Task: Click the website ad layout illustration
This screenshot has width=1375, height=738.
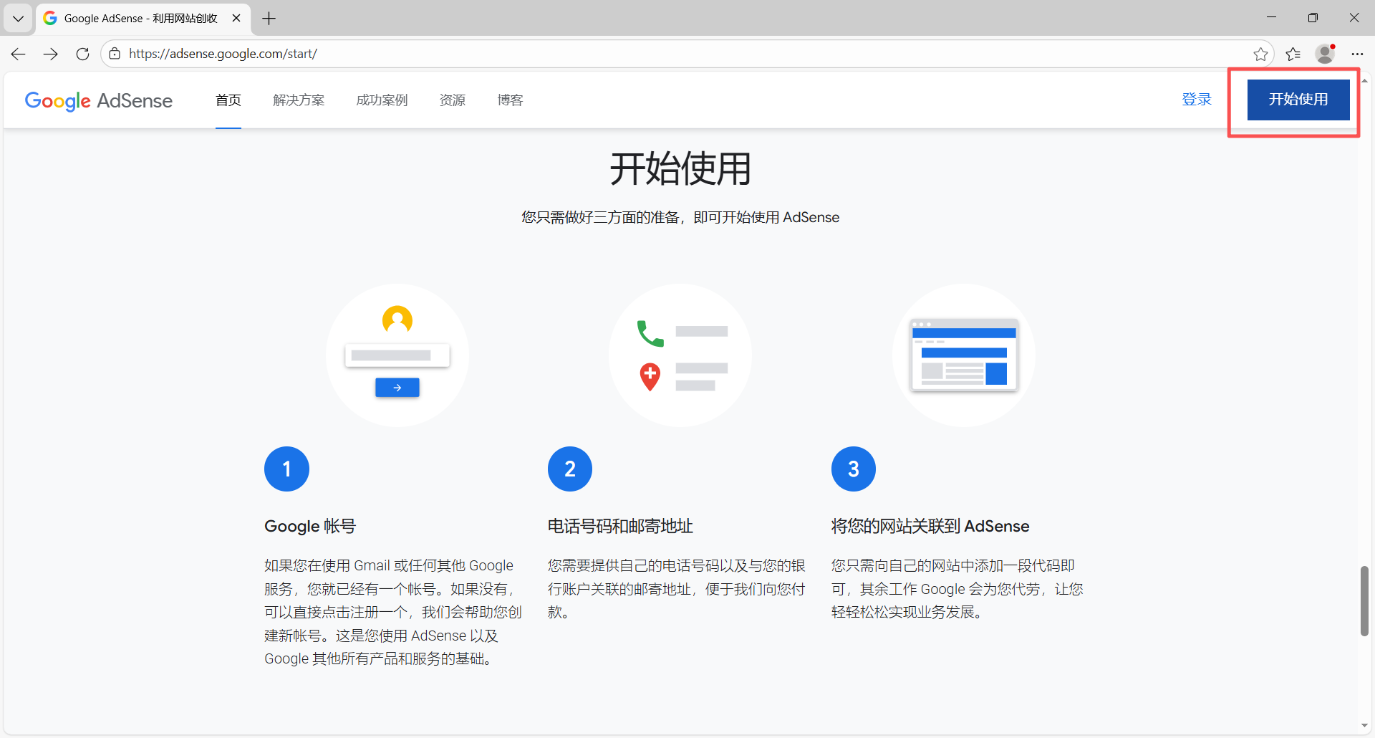Action: [x=964, y=355]
